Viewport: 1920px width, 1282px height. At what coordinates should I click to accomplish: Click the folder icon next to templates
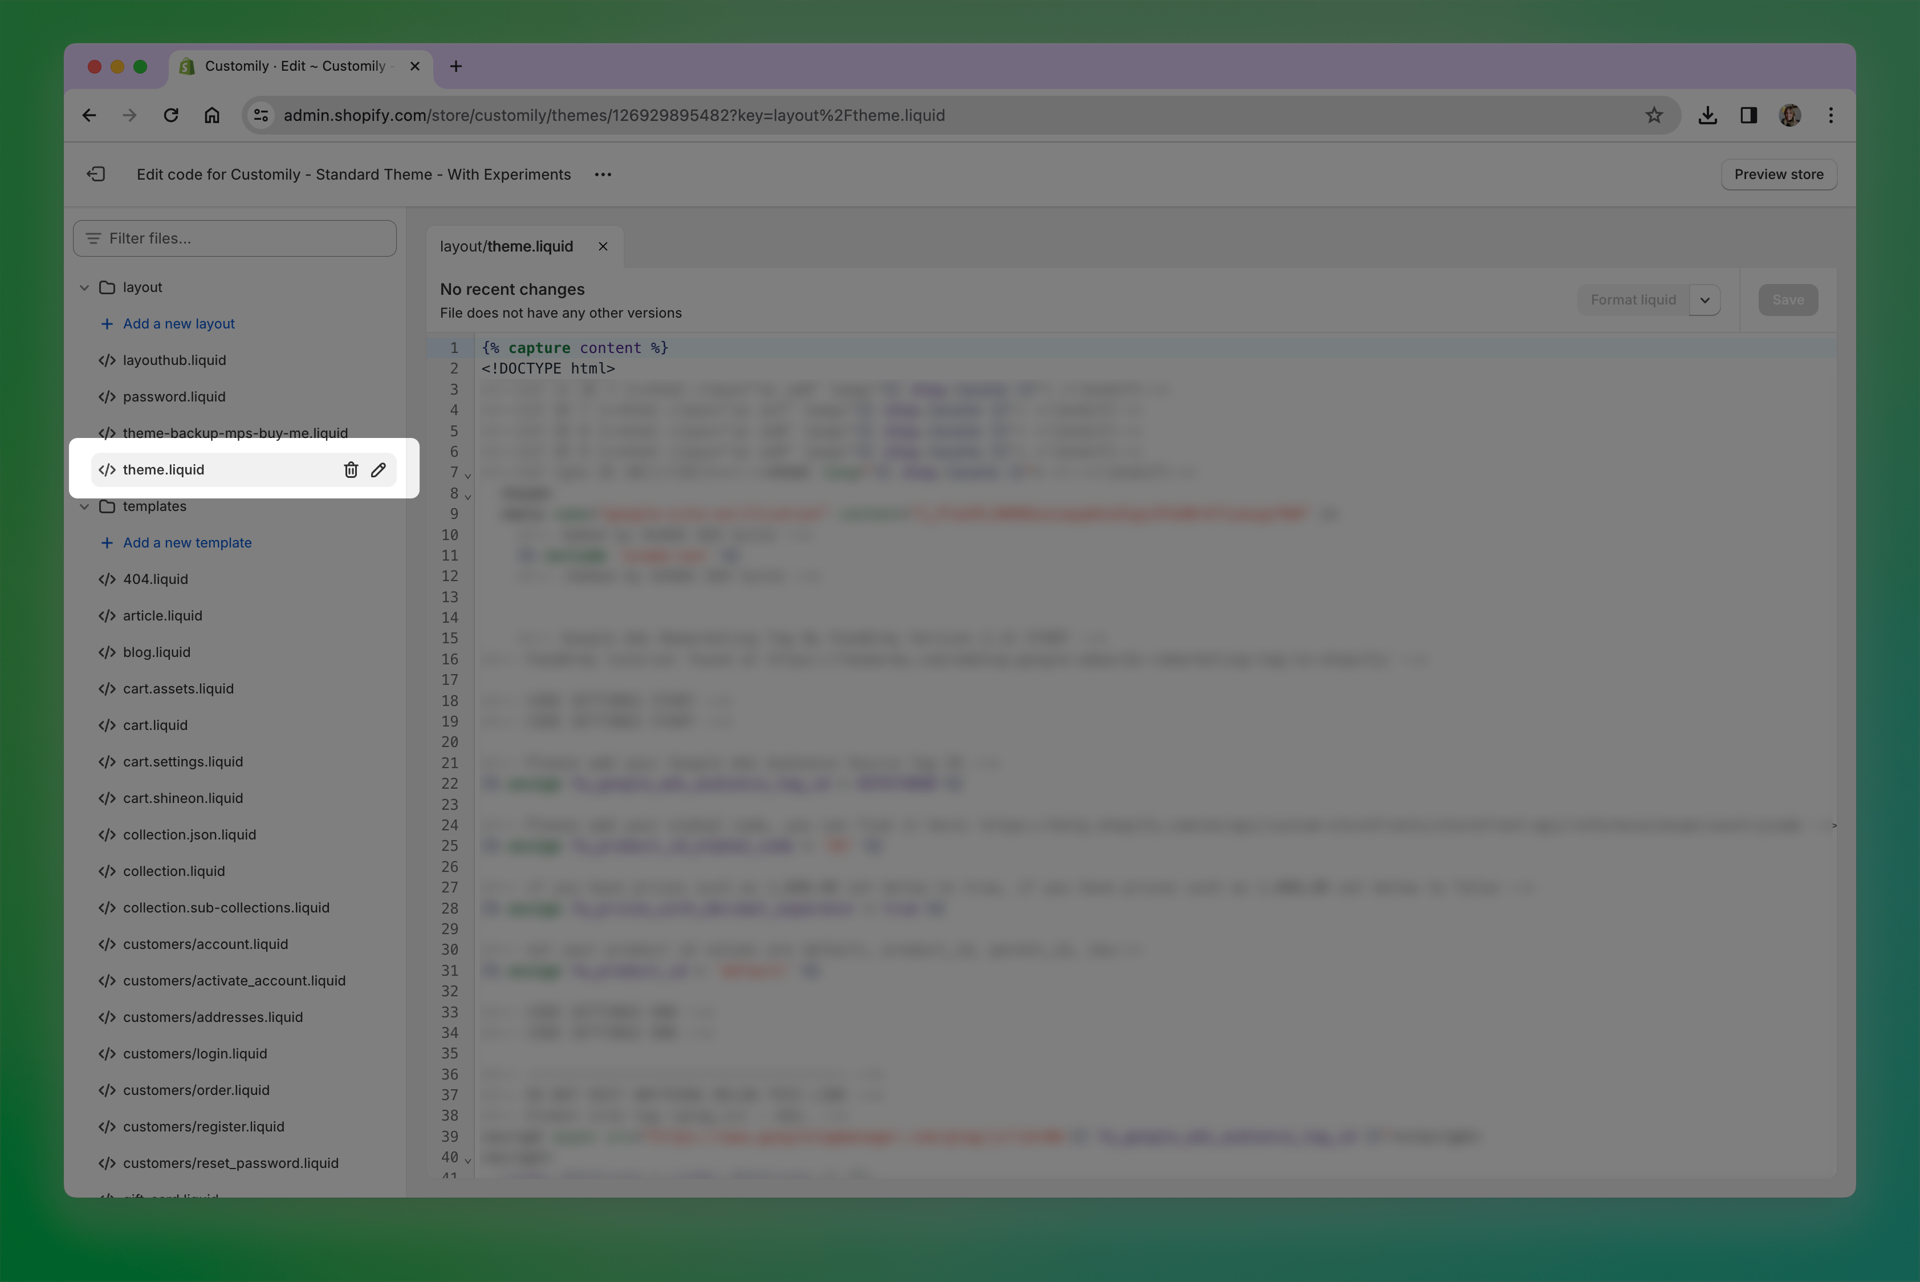(109, 506)
